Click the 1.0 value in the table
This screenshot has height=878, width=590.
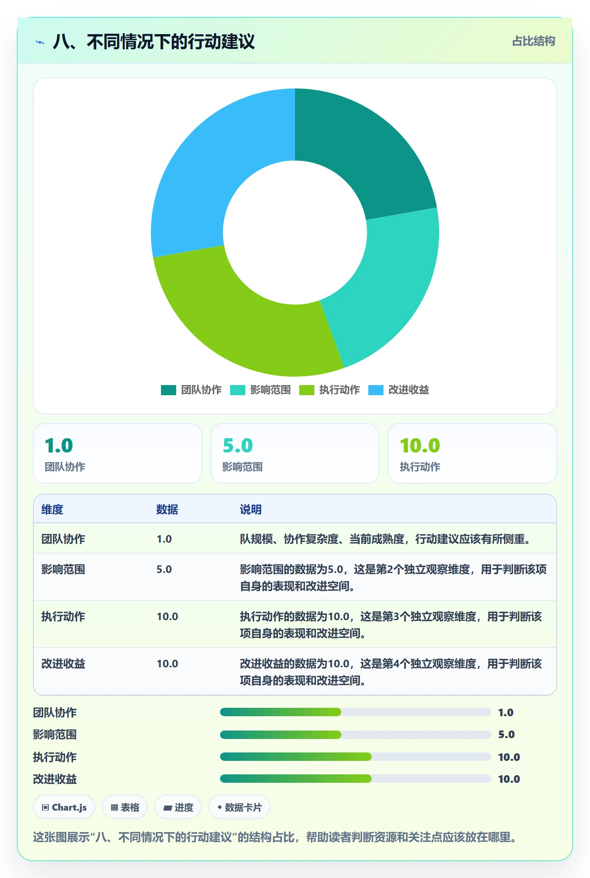[x=164, y=539]
